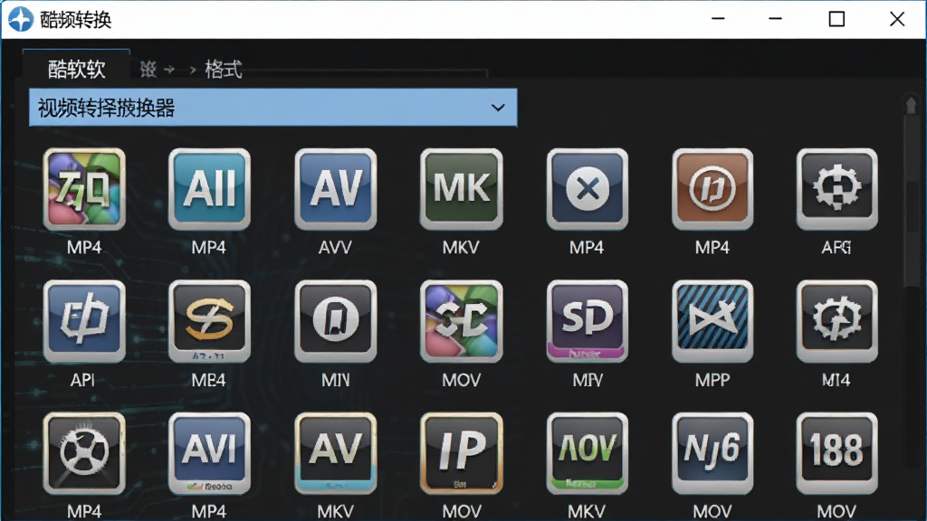Click the gear icon labeled MI4

837,321
